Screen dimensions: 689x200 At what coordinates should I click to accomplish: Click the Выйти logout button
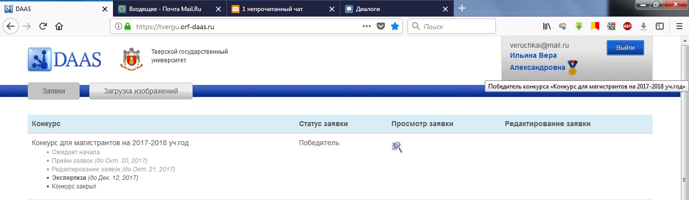point(625,47)
